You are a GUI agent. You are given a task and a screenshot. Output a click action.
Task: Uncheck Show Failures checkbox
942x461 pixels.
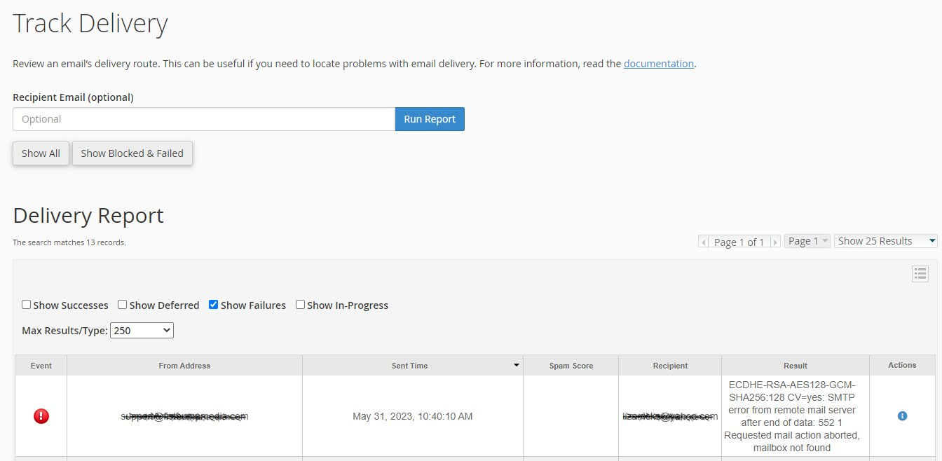[x=214, y=305]
